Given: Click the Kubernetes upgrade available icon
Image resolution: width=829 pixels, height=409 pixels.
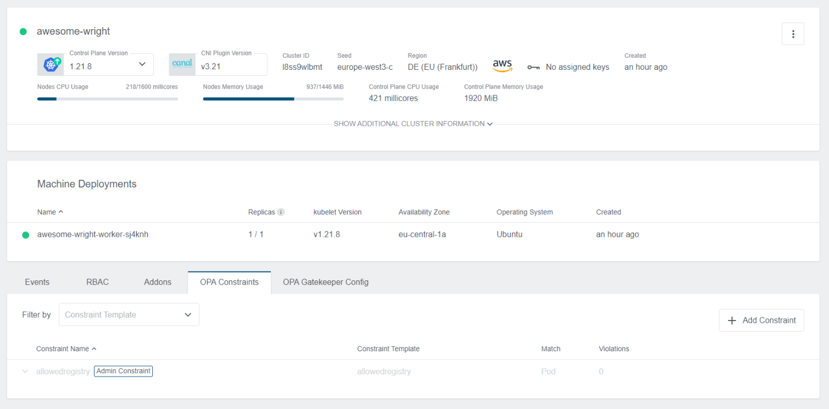Looking at the screenshot, I should click(x=51, y=64).
